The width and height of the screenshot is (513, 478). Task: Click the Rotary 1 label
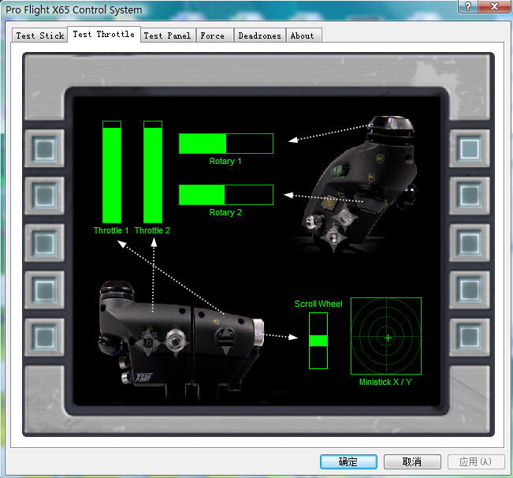tap(225, 161)
